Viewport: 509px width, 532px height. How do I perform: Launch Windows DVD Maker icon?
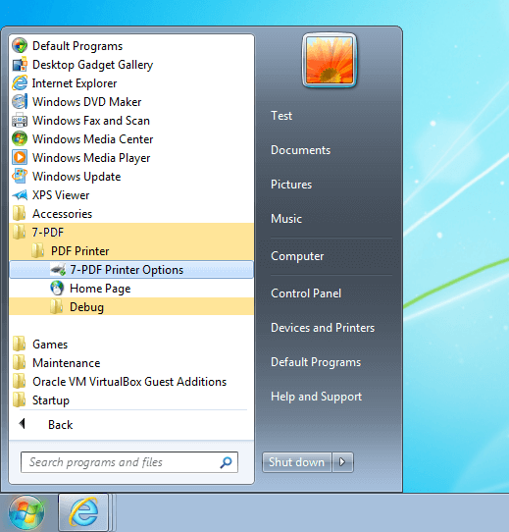tap(20, 101)
